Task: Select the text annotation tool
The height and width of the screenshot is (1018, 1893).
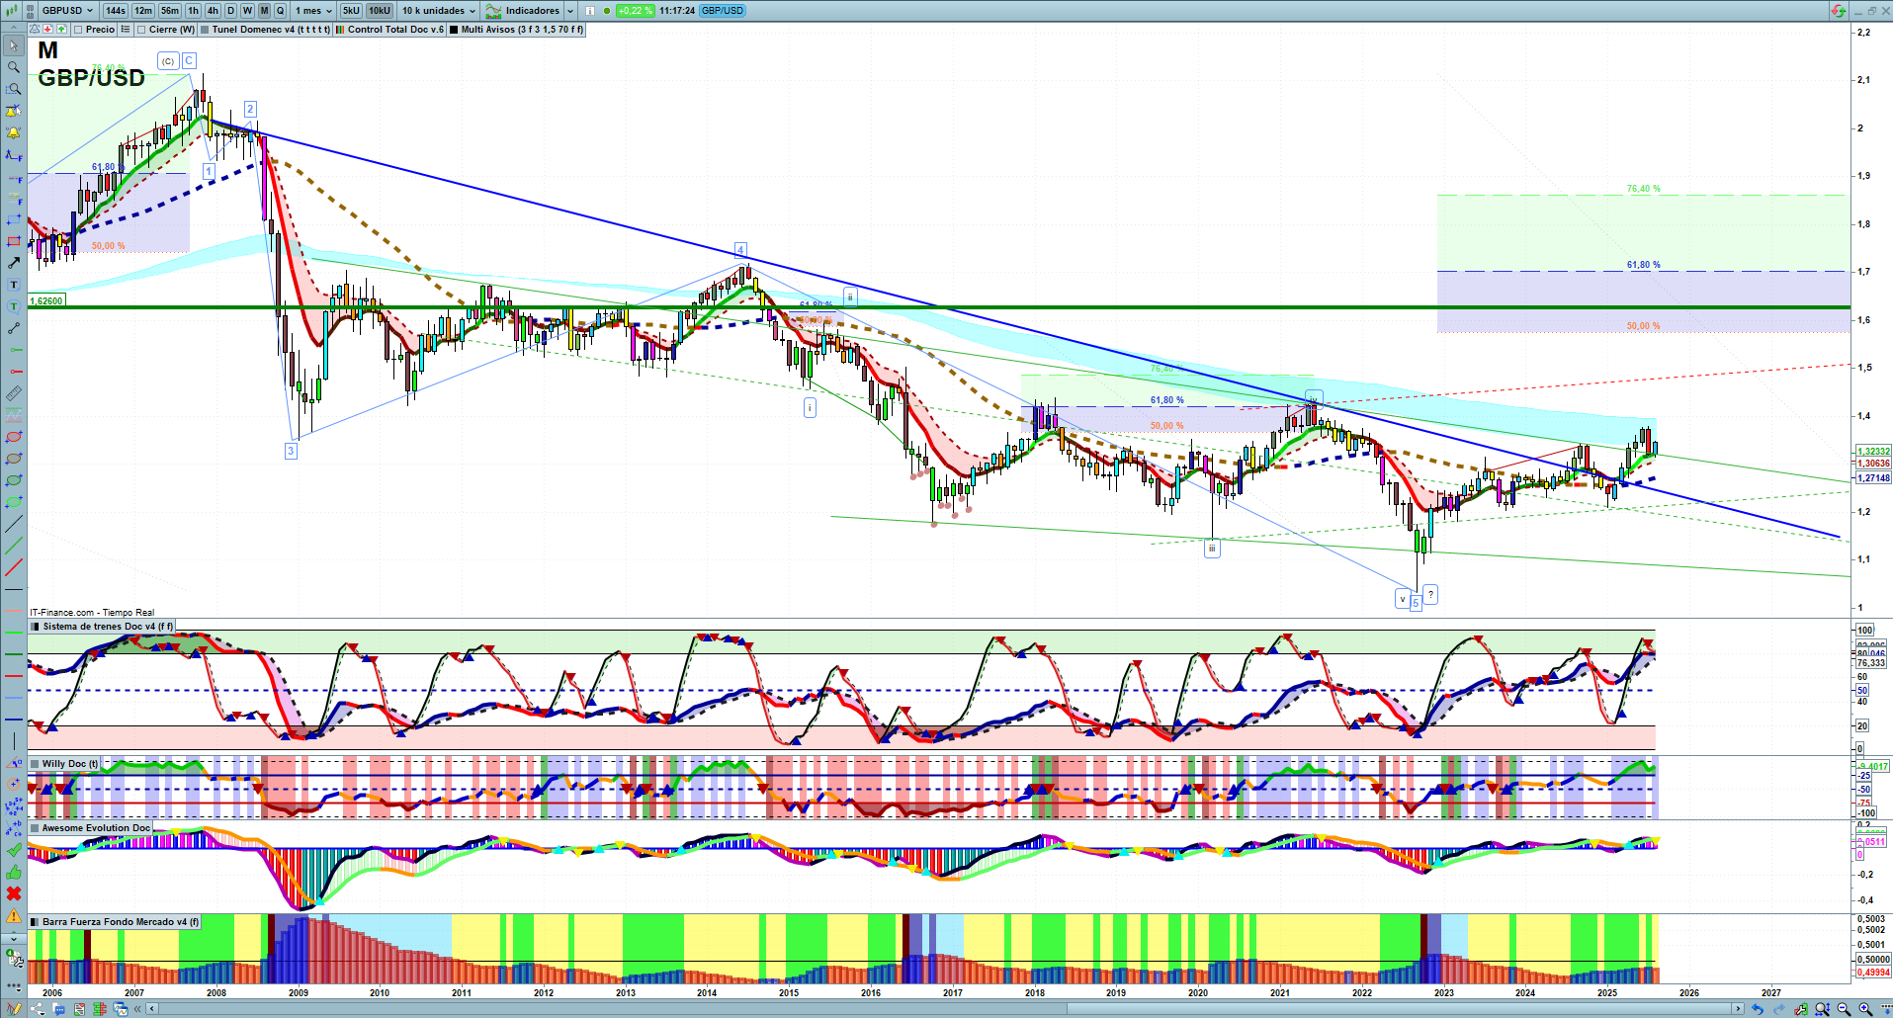Action: click(14, 285)
